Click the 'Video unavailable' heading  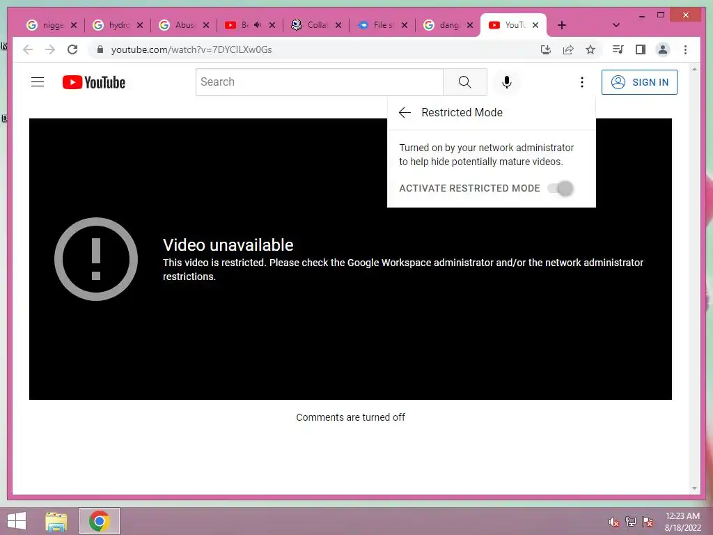point(228,245)
